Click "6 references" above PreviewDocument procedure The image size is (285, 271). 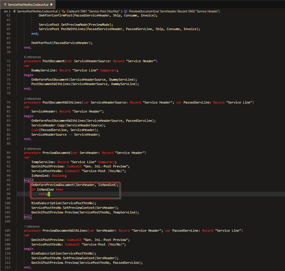(x=32, y=148)
